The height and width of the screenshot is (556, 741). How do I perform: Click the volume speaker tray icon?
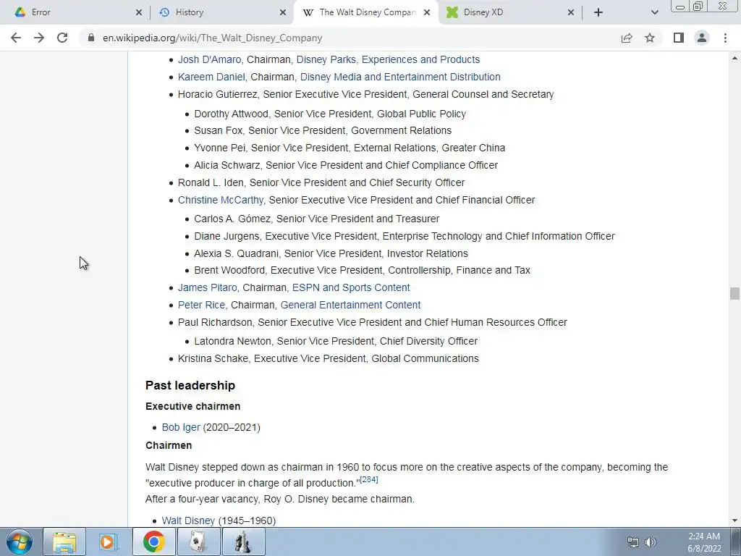(651, 542)
